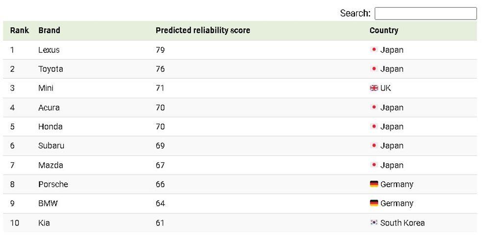The width and height of the screenshot is (490, 245).
Task: Click the Japan flag icon in Mazda row
Action: [x=374, y=165]
